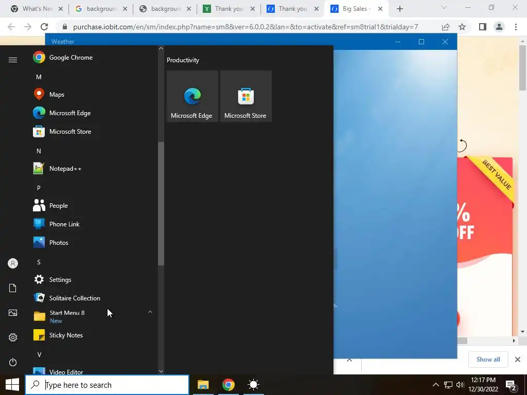Screen dimensions: 527x395
Task: Click the Productivity group heading
Action: pyautogui.click(x=183, y=60)
